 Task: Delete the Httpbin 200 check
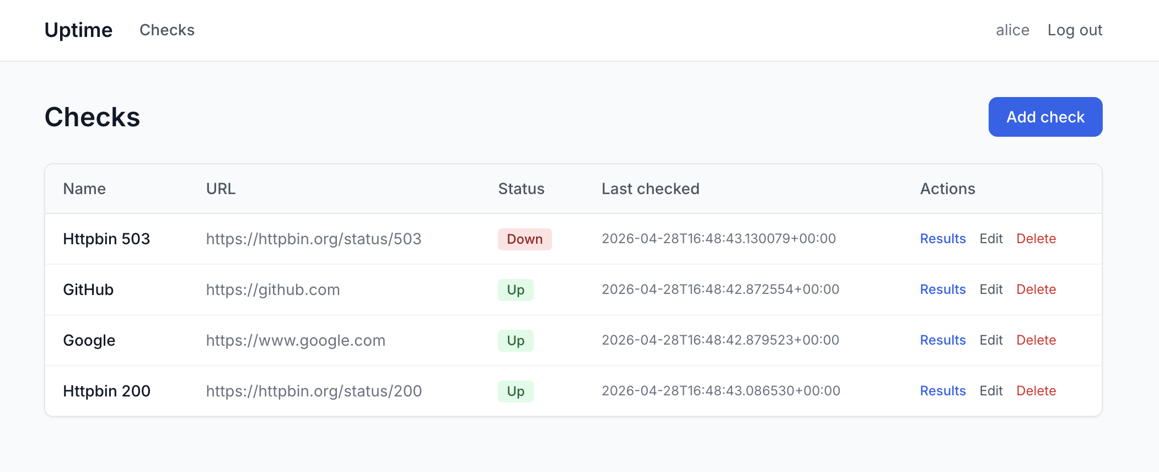click(x=1035, y=391)
